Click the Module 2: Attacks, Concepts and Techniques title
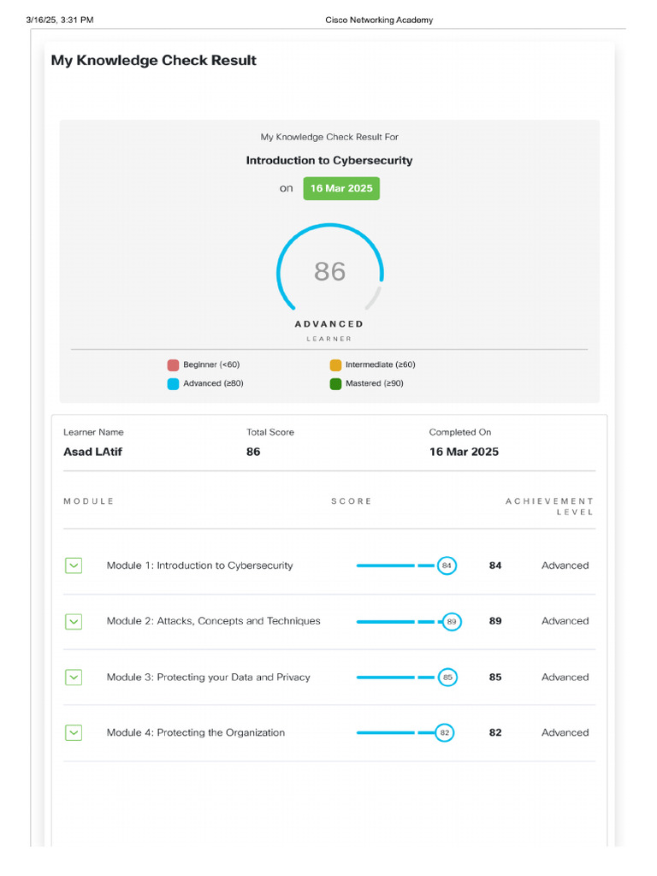Viewport: 657px width, 876px height. (x=213, y=621)
